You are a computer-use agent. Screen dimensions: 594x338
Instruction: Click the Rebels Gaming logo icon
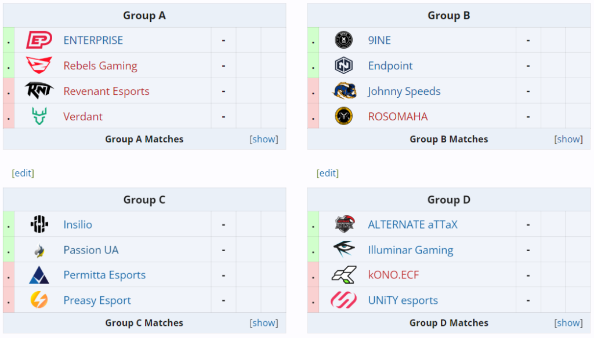point(39,65)
